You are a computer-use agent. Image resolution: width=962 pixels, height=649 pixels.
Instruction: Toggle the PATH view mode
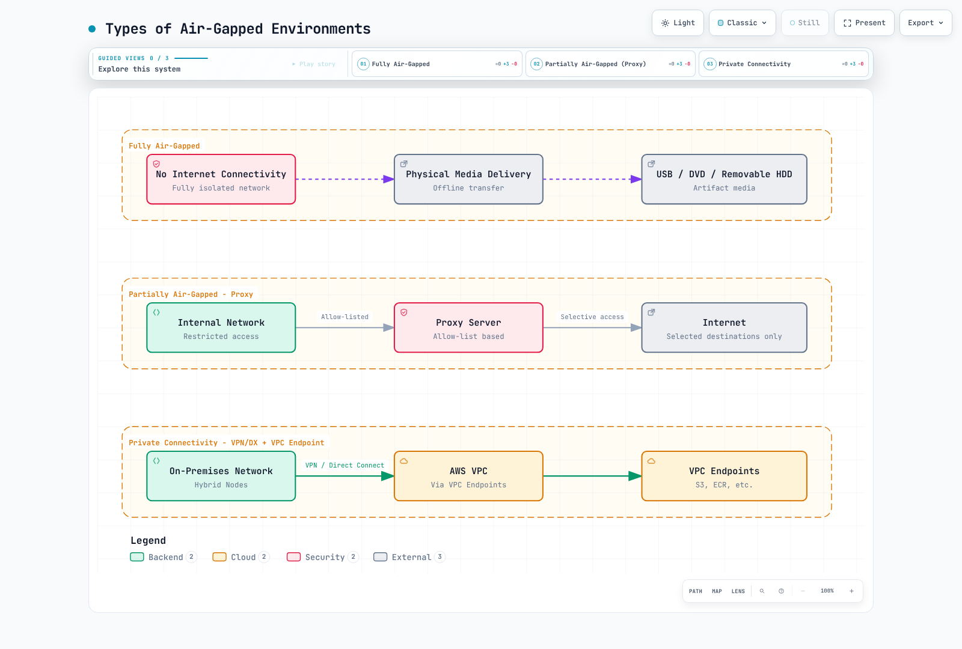pyautogui.click(x=696, y=591)
